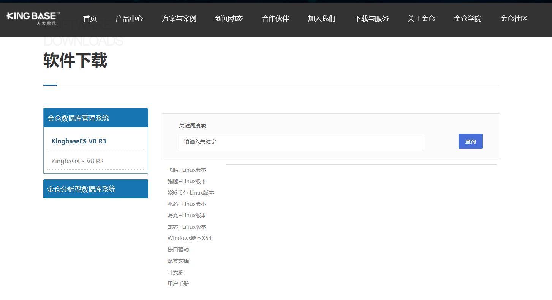Screen dimensions: 552x300
Task: Open 下载与服务 navigation item
Action: pyautogui.click(x=372, y=18)
